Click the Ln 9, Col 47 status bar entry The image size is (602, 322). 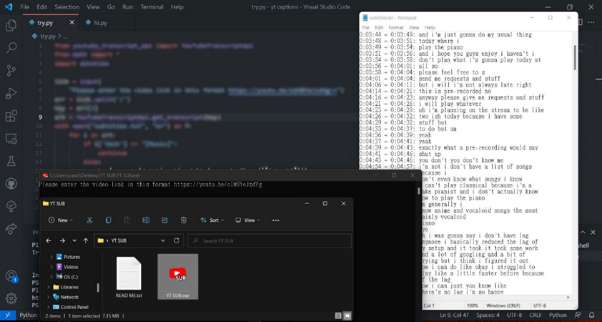coord(454,315)
